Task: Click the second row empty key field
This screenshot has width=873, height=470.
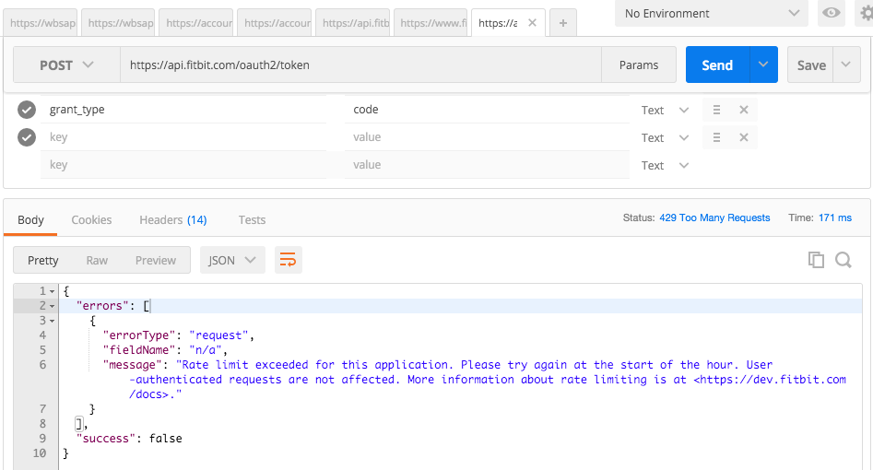Action: tap(183, 137)
